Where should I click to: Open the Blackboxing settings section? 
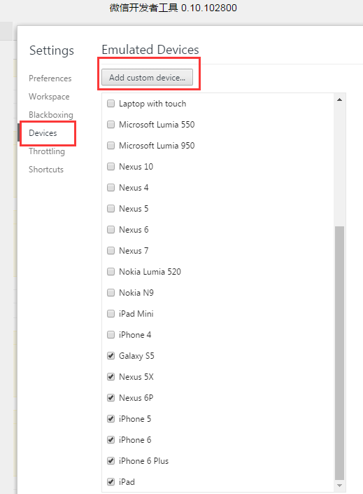tap(50, 115)
